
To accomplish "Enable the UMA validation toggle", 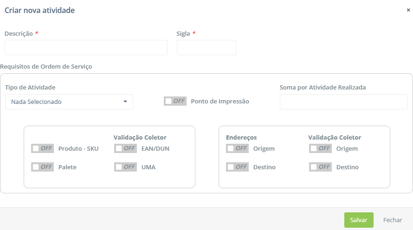I will coord(125,167).
